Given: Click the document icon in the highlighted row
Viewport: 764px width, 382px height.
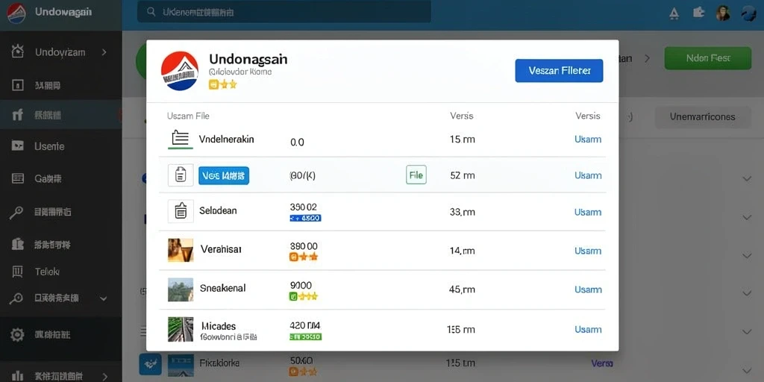Looking at the screenshot, I should click(181, 175).
